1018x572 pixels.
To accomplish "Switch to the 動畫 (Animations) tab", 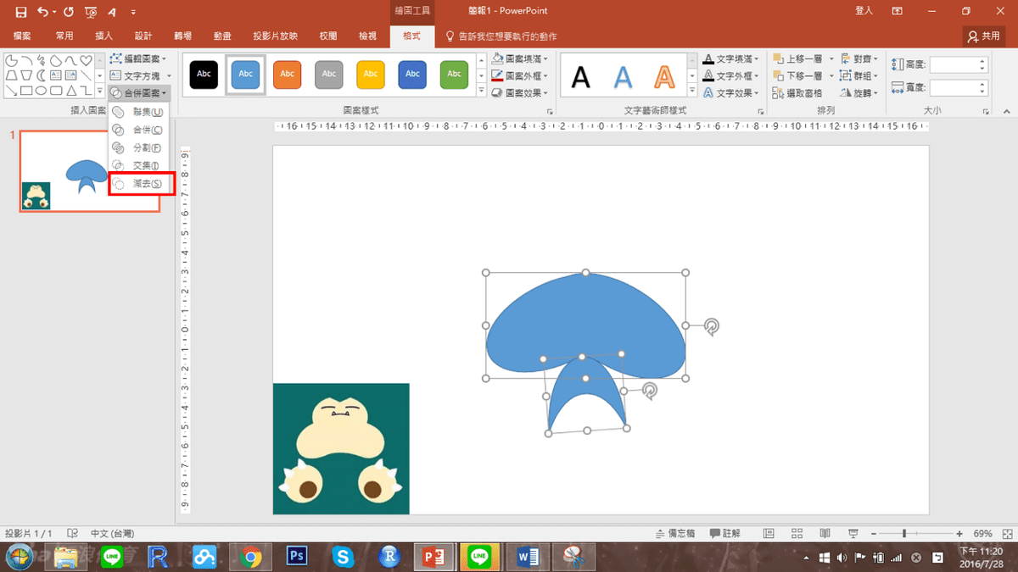I will point(222,36).
